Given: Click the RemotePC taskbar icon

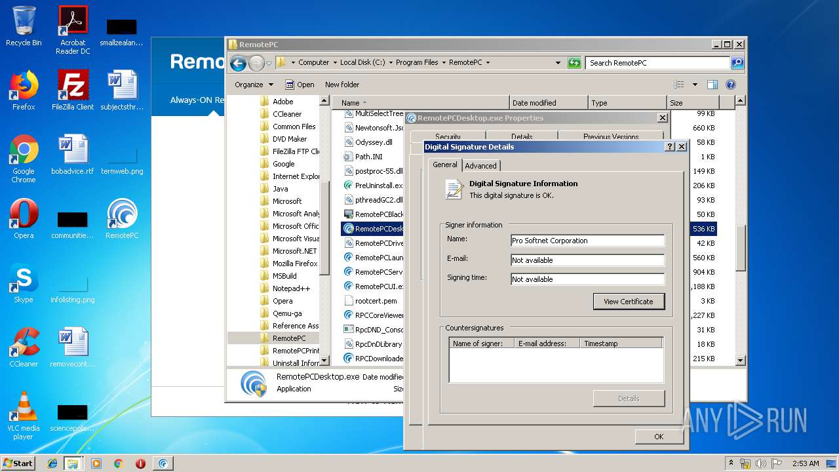Looking at the screenshot, I should 163,463.
